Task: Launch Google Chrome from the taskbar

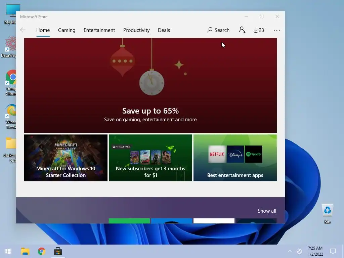Action: pyautogui.click(x=41, y=251)
